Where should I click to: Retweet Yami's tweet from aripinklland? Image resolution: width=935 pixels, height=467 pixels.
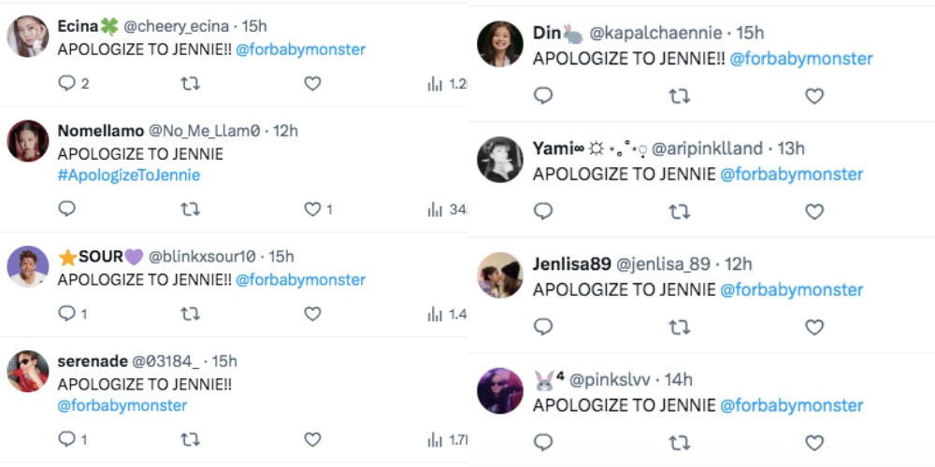point(679,211)
